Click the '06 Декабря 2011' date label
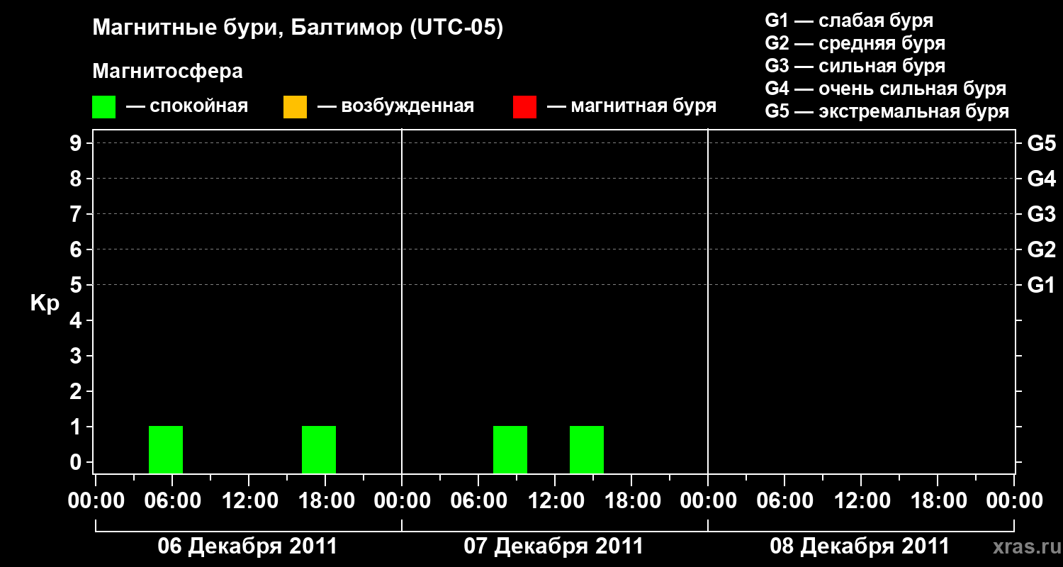Image resolution: width=1063 pixels, height=567 pixels. point(247,546)
